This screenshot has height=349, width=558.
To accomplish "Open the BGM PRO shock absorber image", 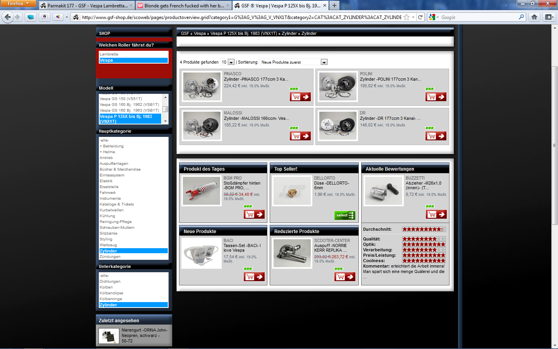I will (201, 191).
